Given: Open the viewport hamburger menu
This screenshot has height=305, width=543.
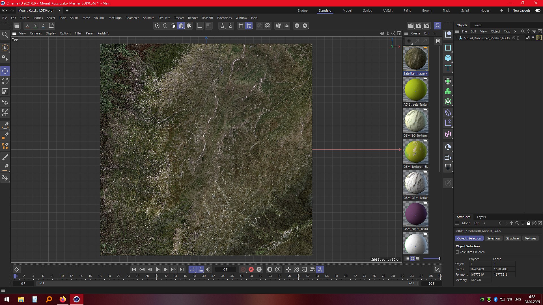Looking at the screenshot, I should (x=14, y=33).
